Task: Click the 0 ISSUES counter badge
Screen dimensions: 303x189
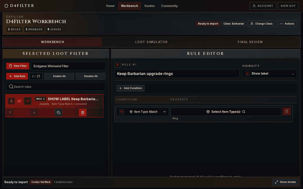Action: (54, 29)
